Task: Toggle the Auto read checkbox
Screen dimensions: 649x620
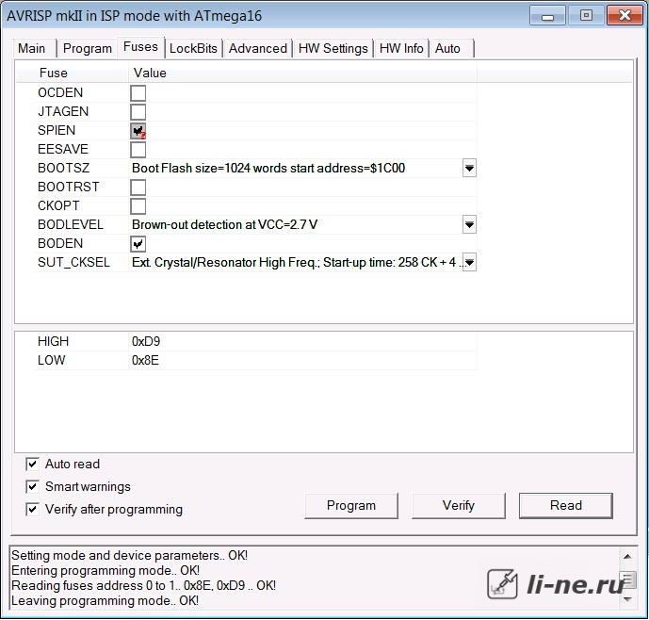Action: coord(32,464)
